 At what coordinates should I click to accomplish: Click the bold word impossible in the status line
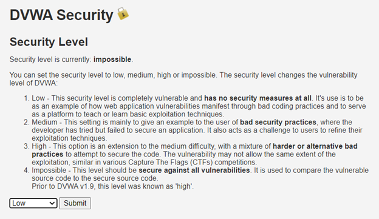point(112,59)
